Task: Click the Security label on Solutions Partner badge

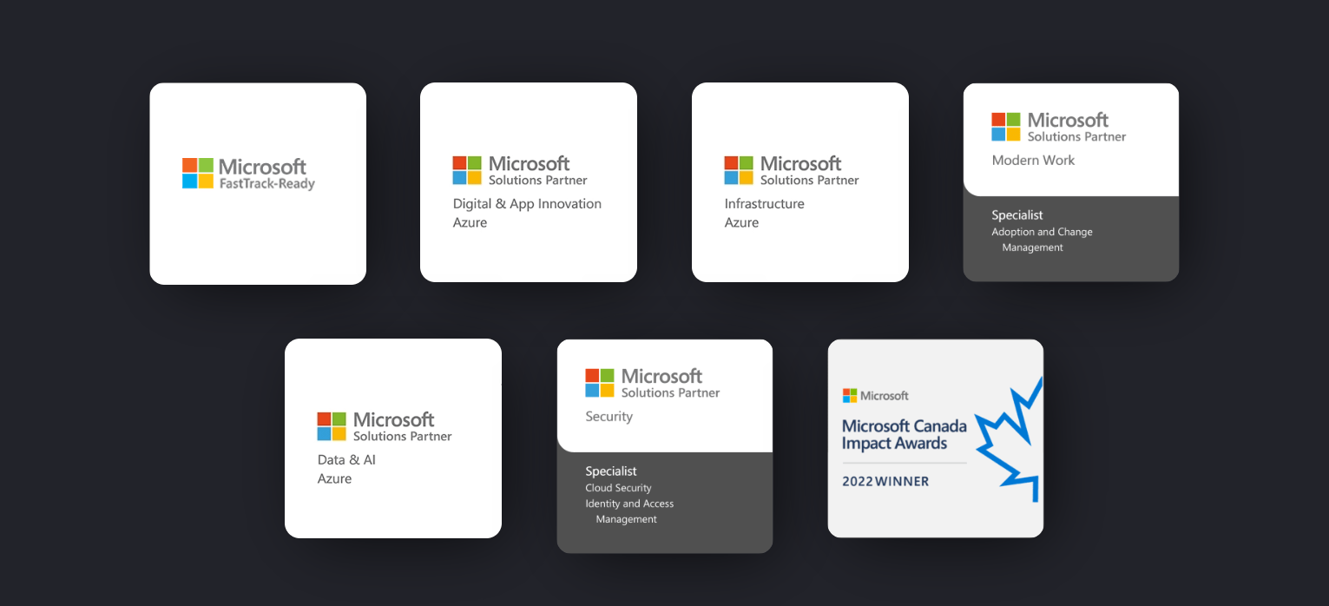Action: coord(609,417)
